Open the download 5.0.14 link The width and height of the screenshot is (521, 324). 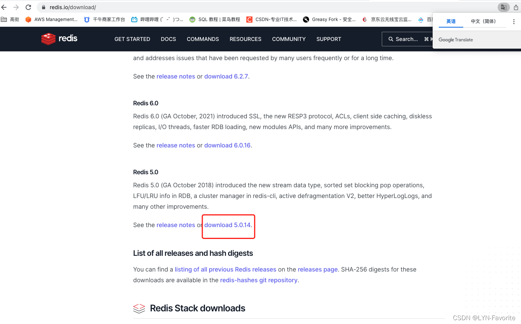point(227,225)
